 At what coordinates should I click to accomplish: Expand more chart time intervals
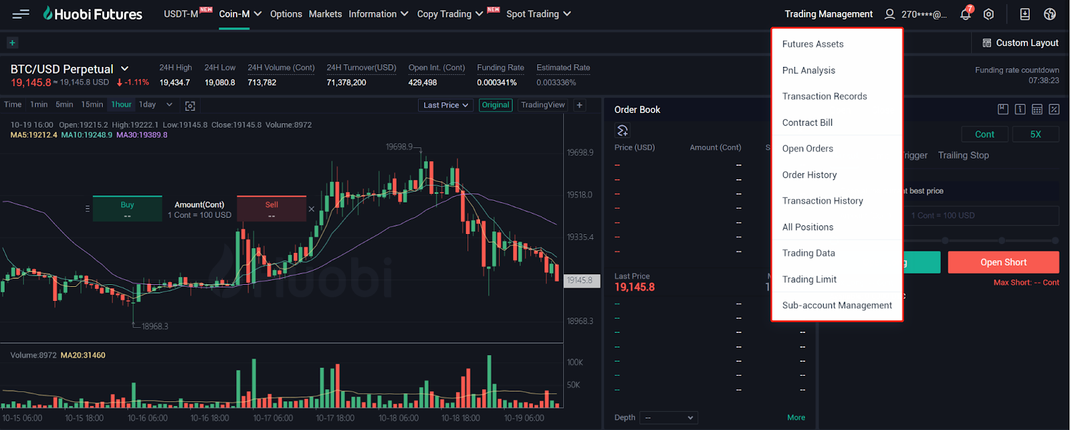pos(169,105)
